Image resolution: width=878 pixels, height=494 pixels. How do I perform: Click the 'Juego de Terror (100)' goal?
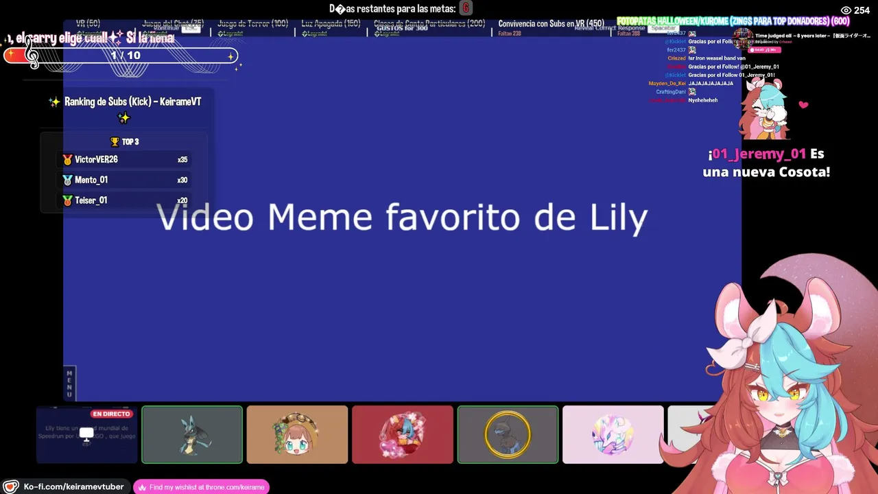click(x=252, y=24)
